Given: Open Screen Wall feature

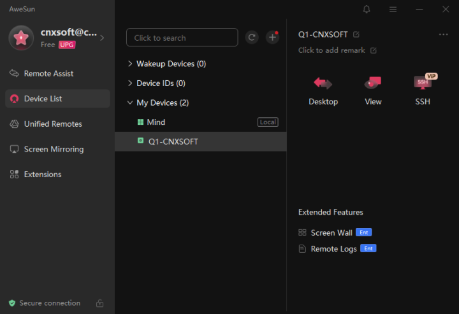Looking at the screenshot, I should point(331,232).
